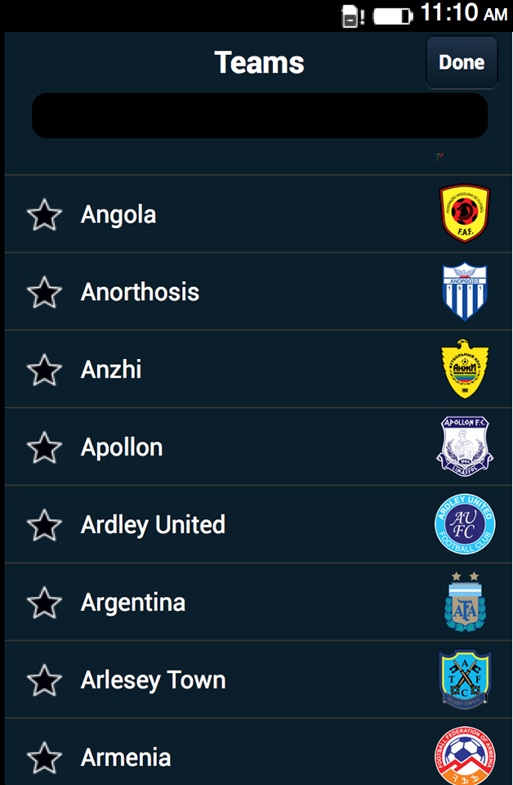Toggle the favorite star for Anorthosis

coord(44,292)
